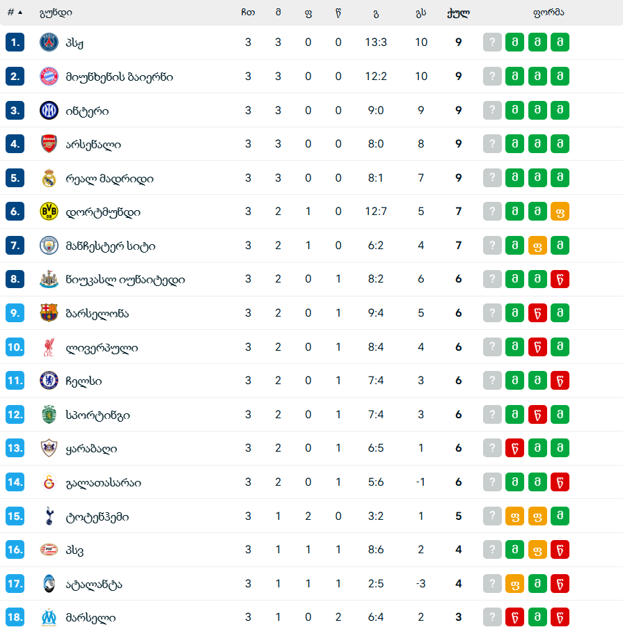623x634 pixels.
Task: Click the PSG club crest icon
Action: point(49,42)
